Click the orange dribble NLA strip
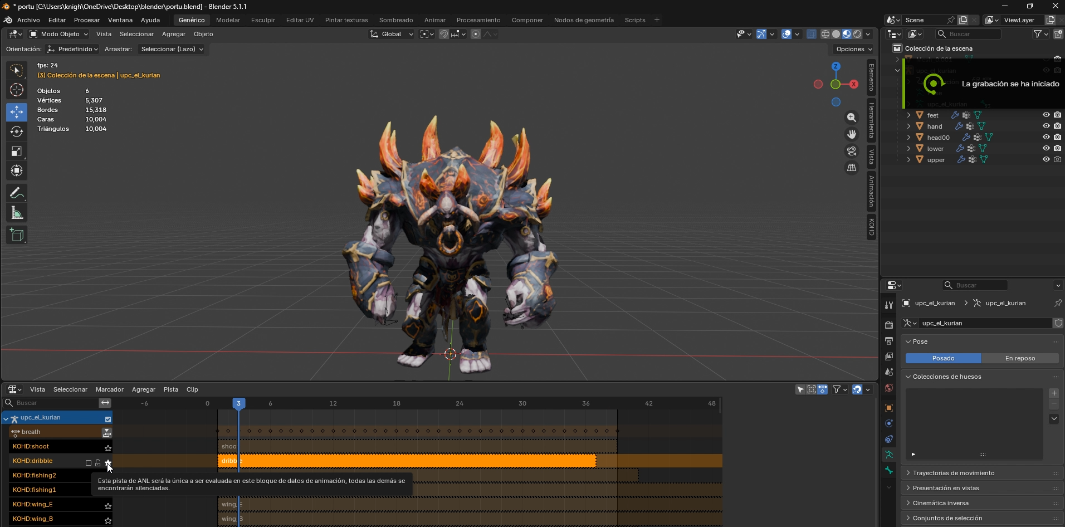 [407, 461]
